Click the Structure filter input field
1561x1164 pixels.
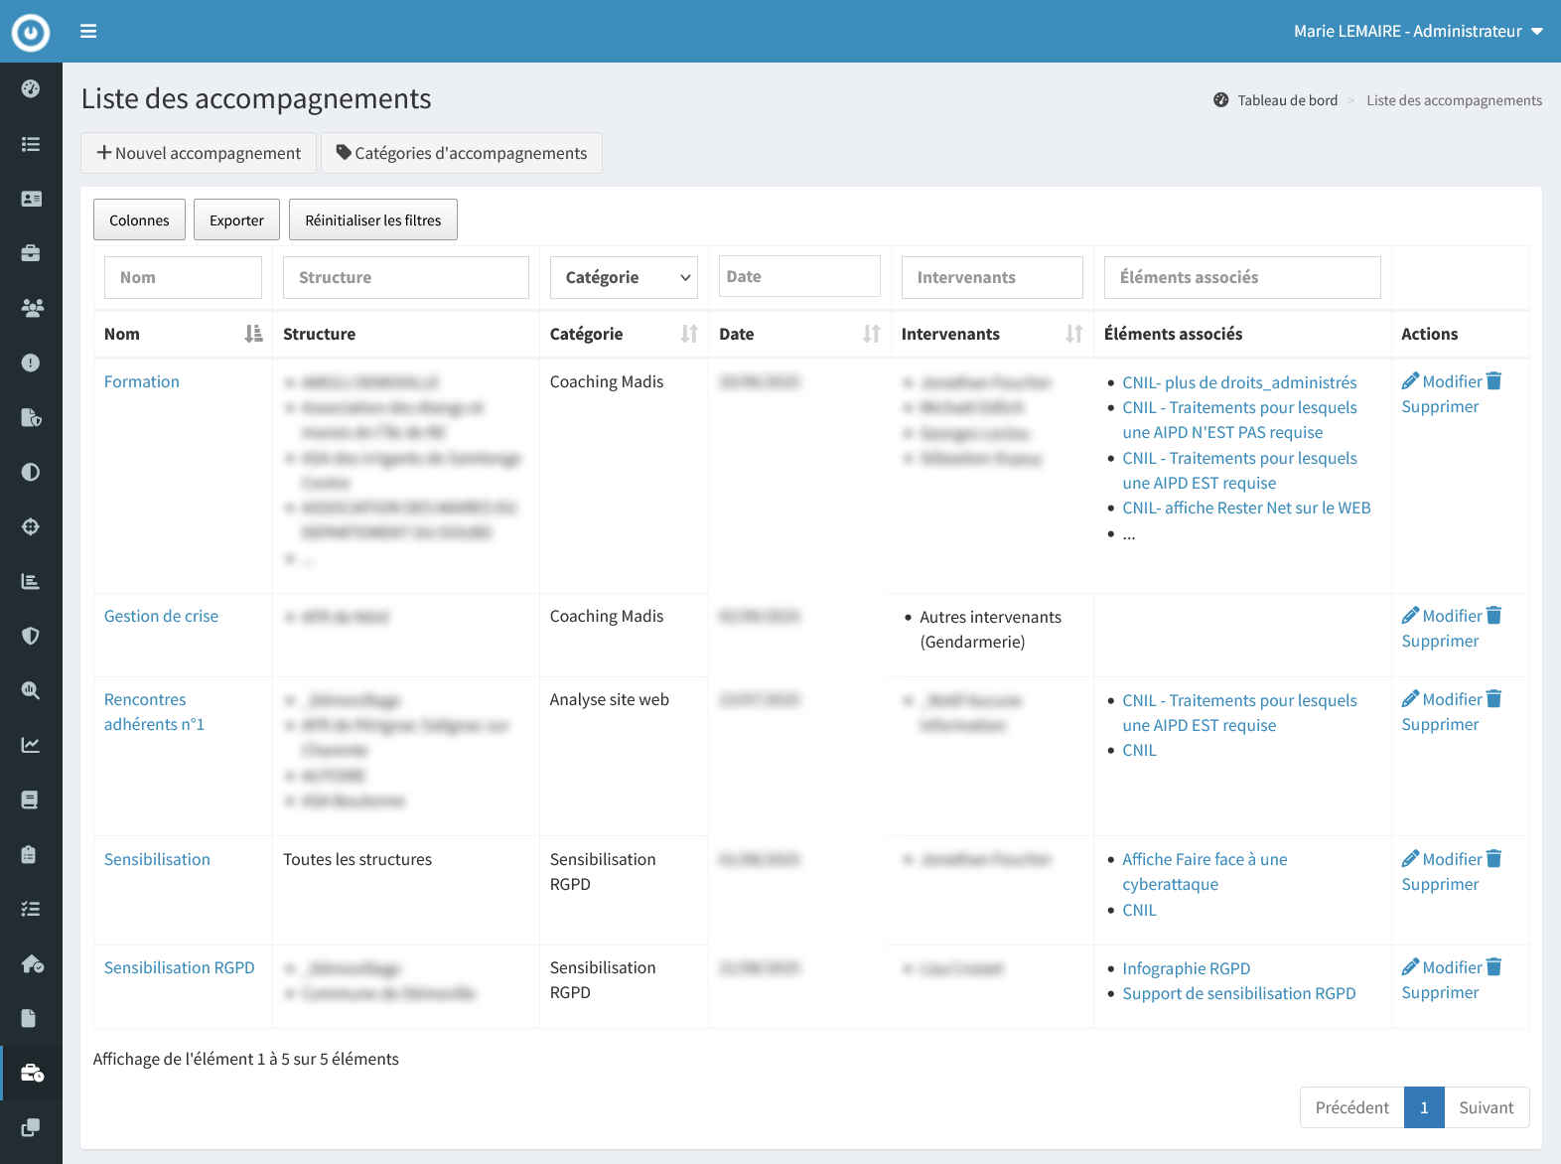[x=405, y=278]
